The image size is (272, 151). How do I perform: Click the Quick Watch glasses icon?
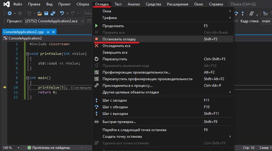(x=96, y=122)
